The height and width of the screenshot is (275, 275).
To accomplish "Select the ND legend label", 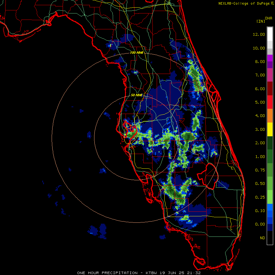I will tap(262, 238).
